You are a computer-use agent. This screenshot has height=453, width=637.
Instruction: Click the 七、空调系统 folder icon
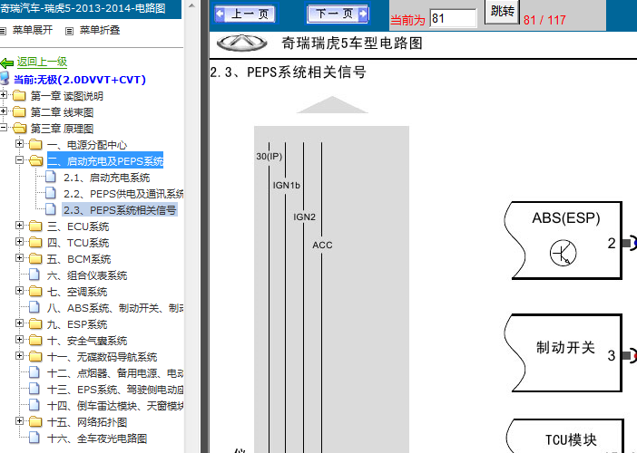(35, 291)
